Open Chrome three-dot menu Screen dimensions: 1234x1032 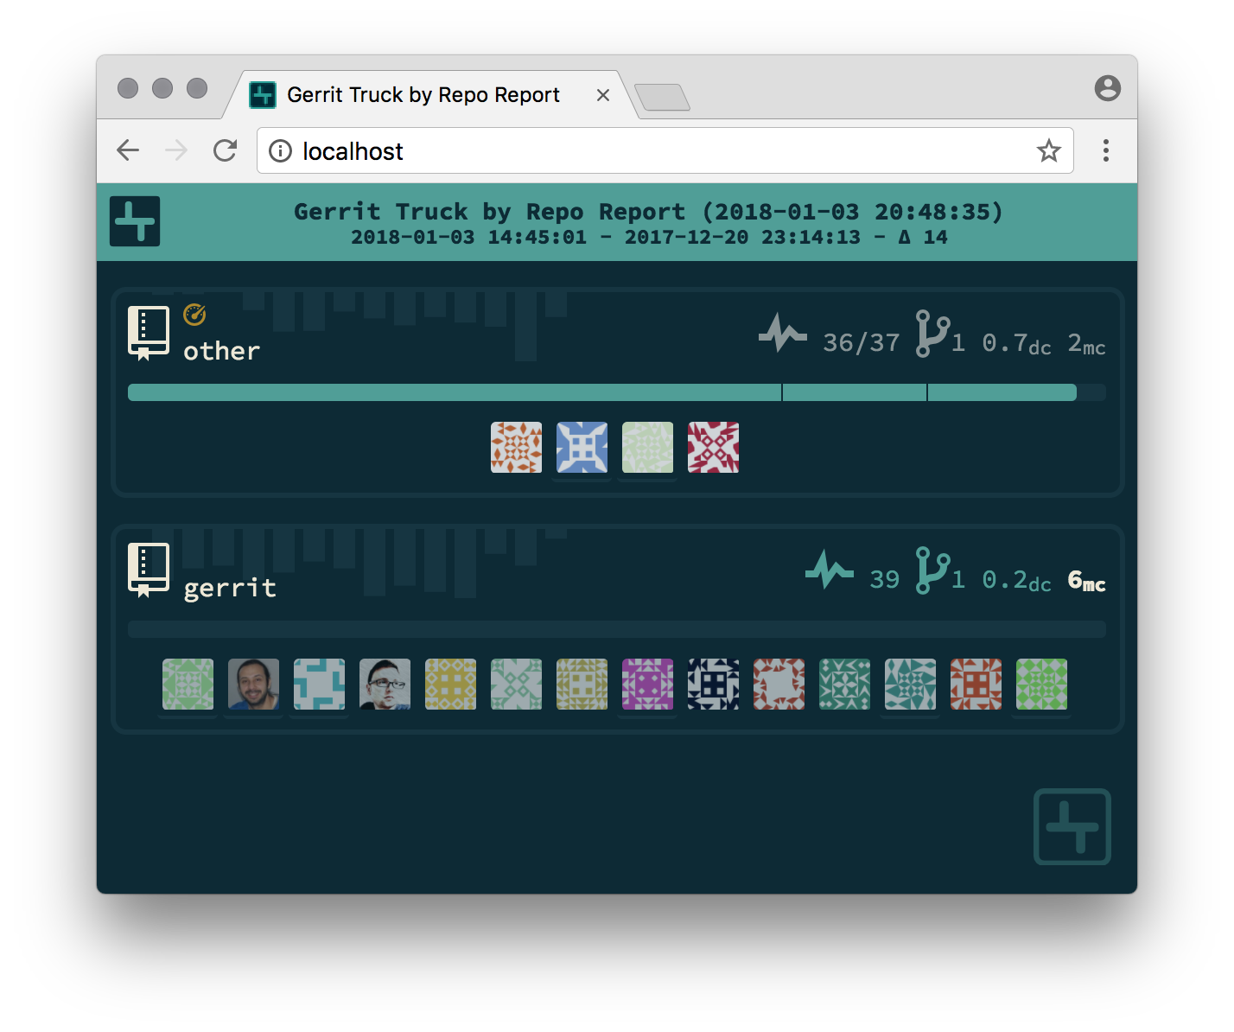tap(1106, 150)
